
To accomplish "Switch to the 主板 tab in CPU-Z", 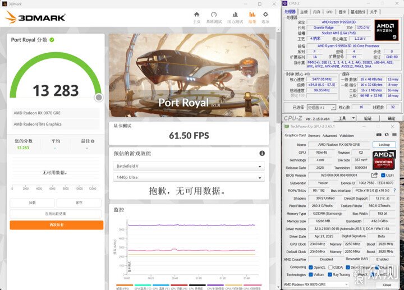I will 304,12.
